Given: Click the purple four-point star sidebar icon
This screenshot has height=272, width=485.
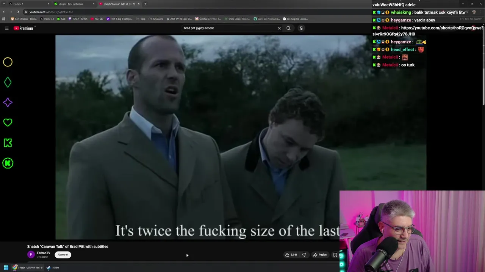Looking at the screenshot, I should [x=8, y=102].
